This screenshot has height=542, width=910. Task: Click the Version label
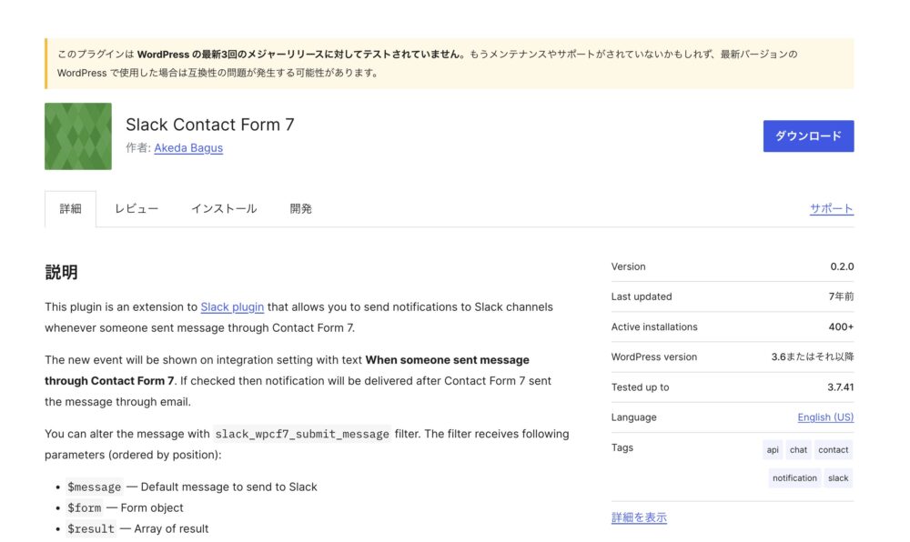click(x=628, y=266)
